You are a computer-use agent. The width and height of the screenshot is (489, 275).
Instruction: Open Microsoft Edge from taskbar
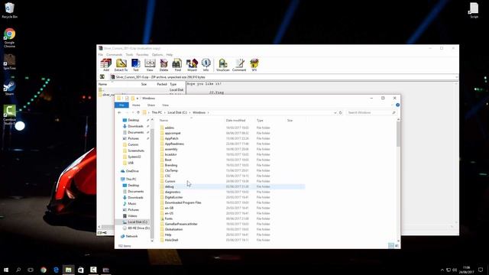click(56, 270)
